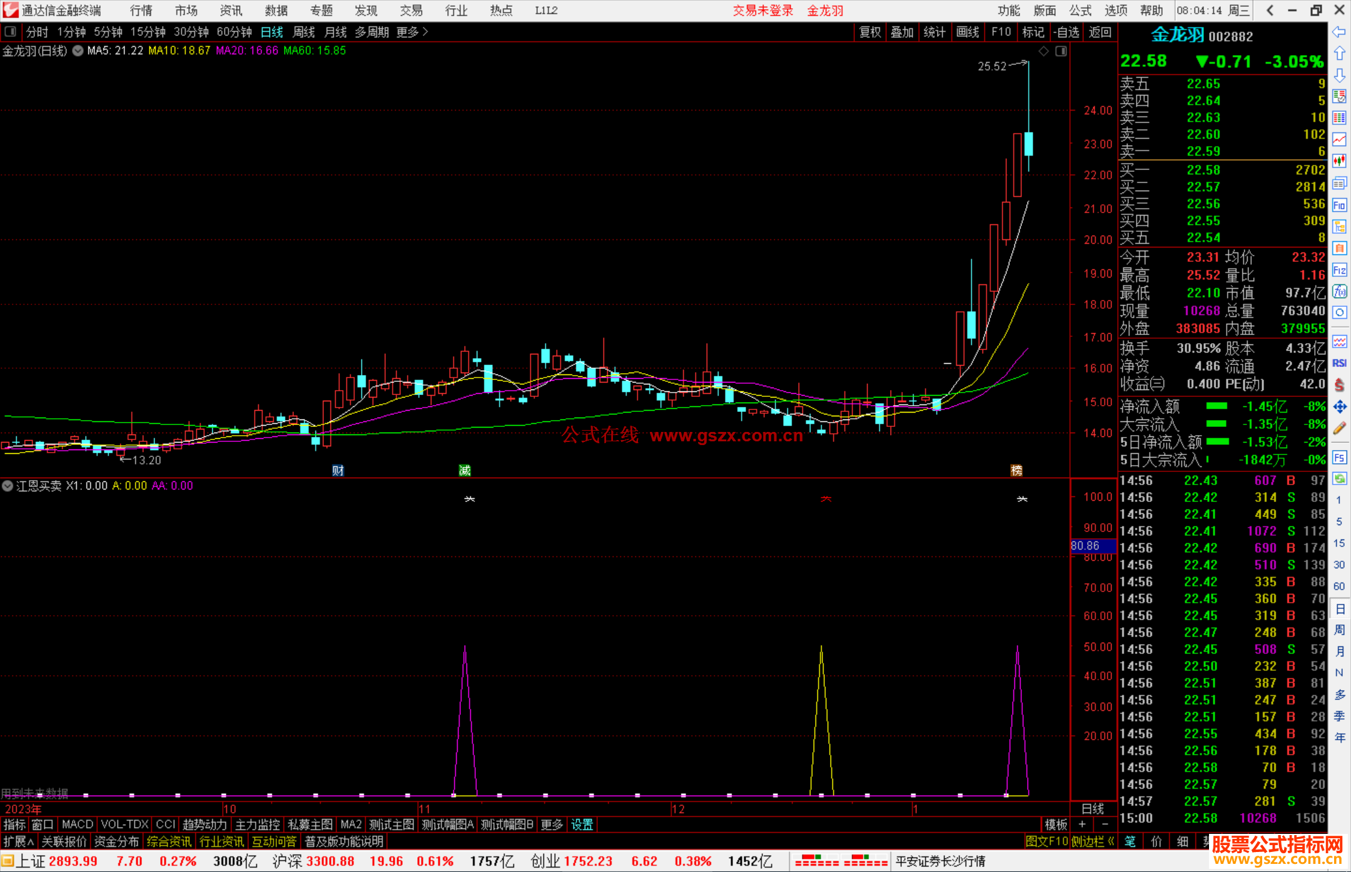
Task: Toggle the round marker beside 江恩买卖 indicator
Action: [x=8, y=486]
